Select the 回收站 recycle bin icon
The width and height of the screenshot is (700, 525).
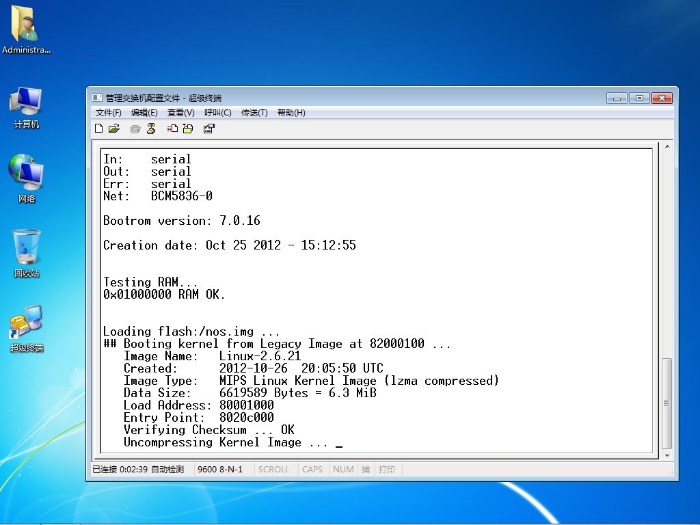[27, 253]
